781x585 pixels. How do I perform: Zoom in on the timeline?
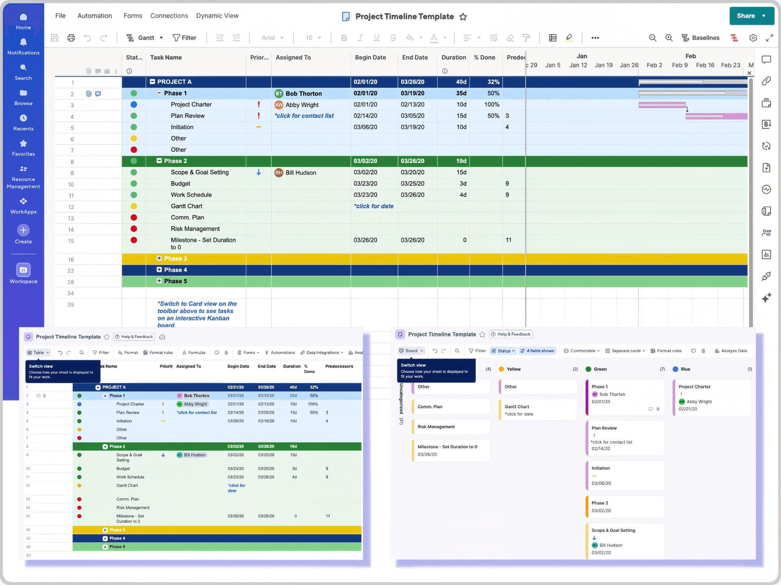(669, 37)
